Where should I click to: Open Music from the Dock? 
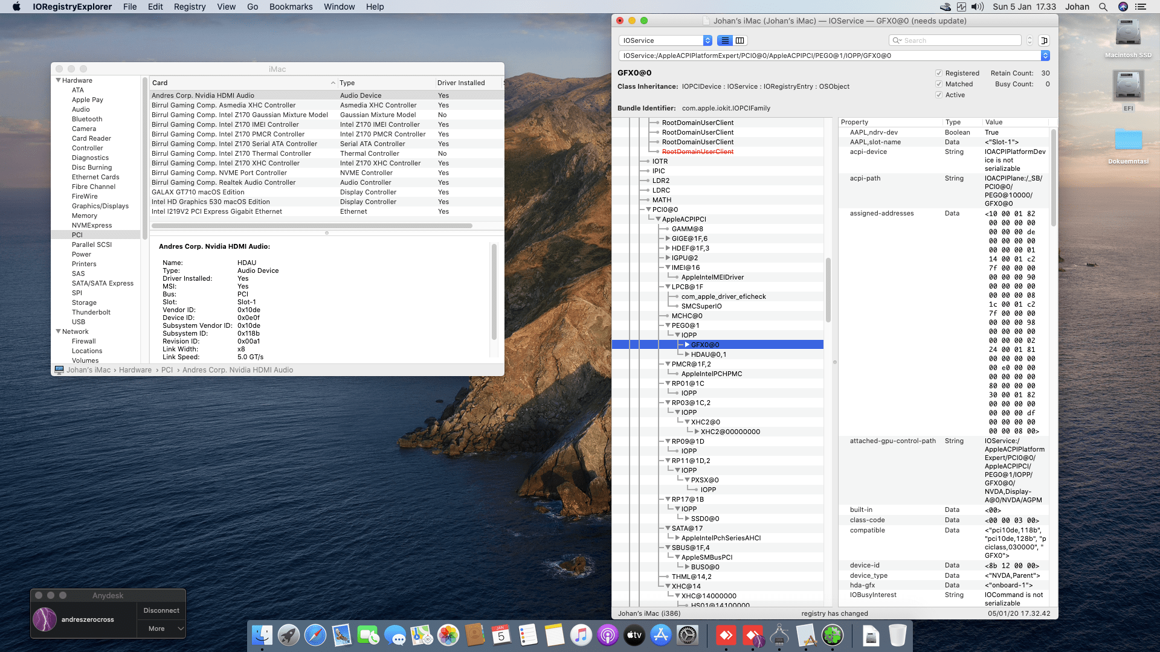tap(581, 635)
